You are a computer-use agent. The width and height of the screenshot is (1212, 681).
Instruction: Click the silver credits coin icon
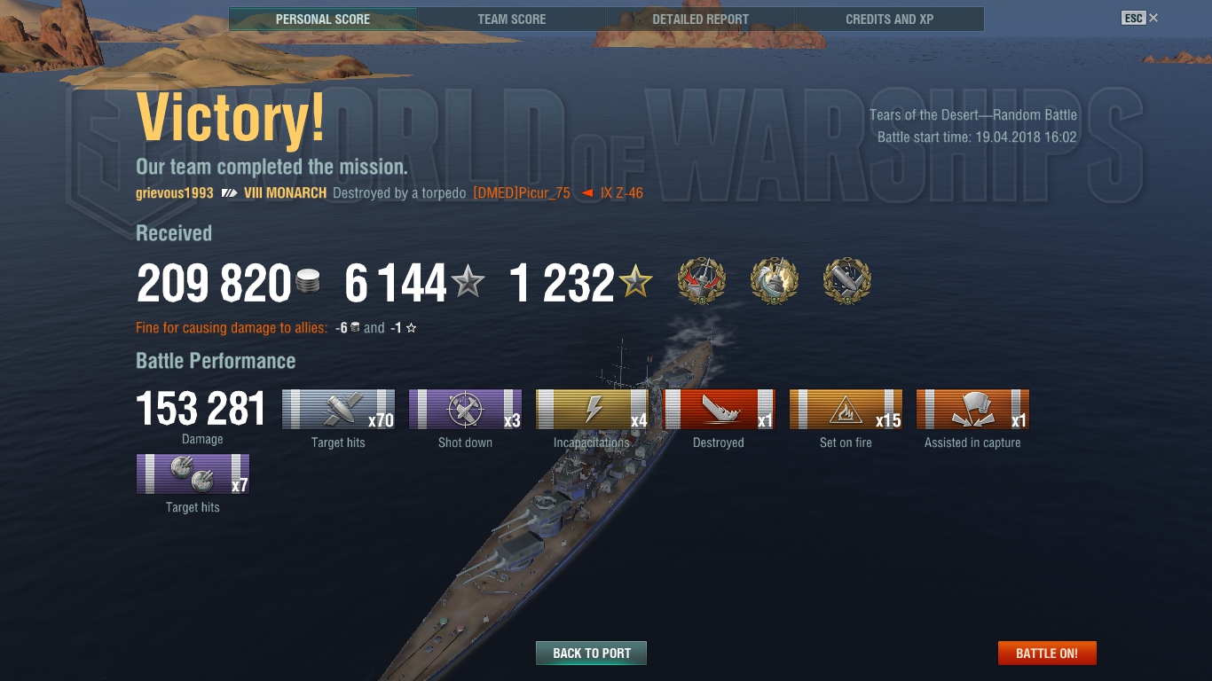tap(307, 283)
